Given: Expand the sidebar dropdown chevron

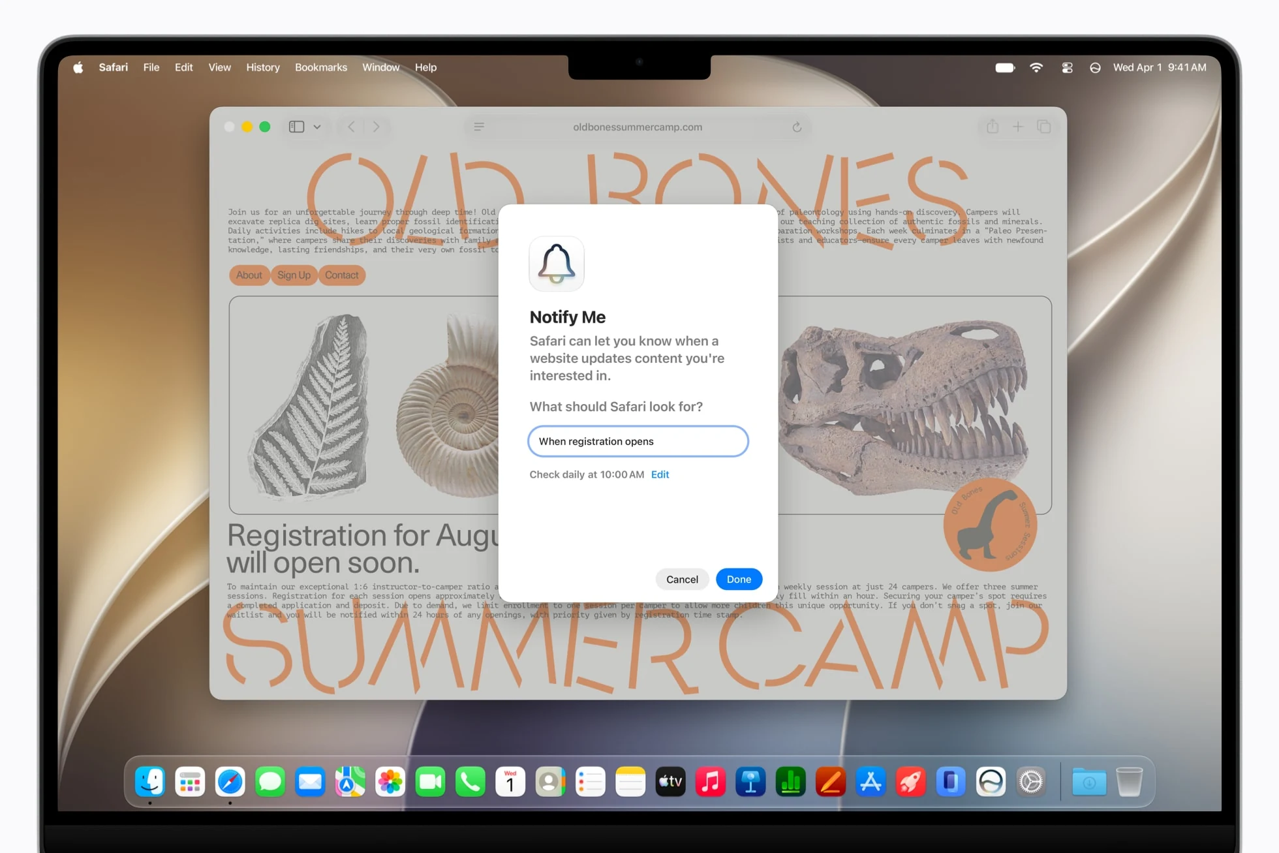Looking at the screenshot, I should tap(317, 127).
